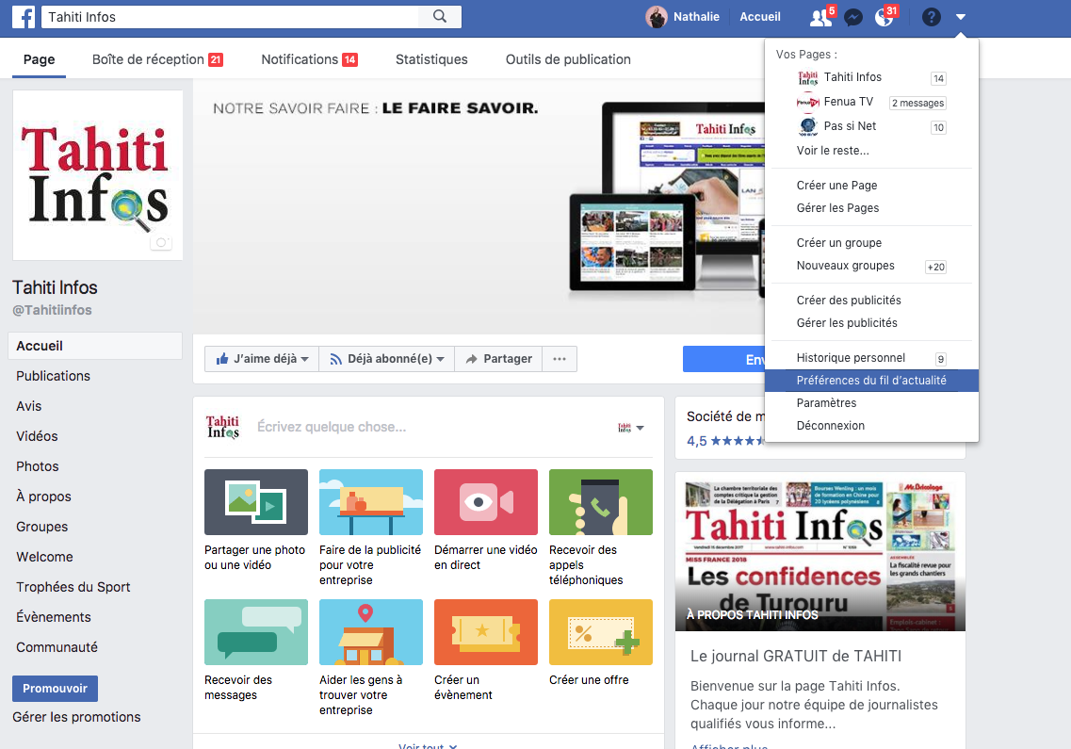The image size is (1071, 749).
Task: Choose Créer des publicités menu item
Action: [871, 300]
